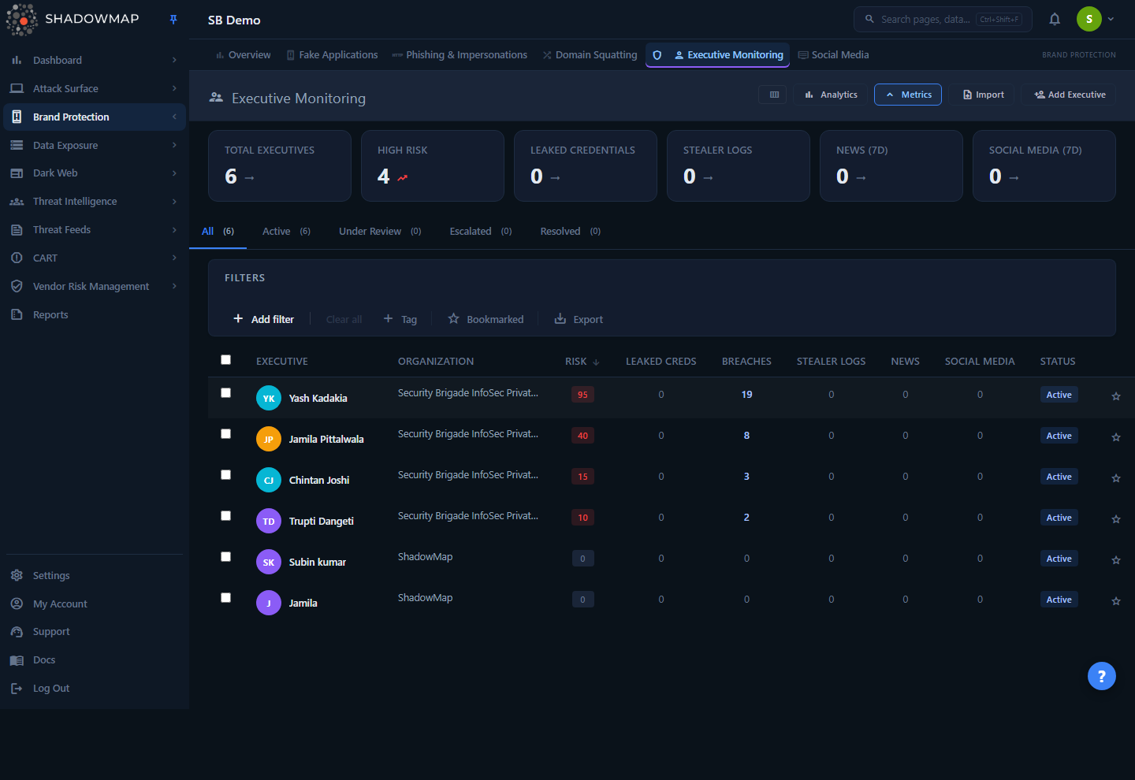Check the Chintan Joshi row checkbox

click(226, 475)
